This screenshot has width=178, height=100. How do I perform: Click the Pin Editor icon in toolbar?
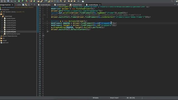click(x=83, y=1)
